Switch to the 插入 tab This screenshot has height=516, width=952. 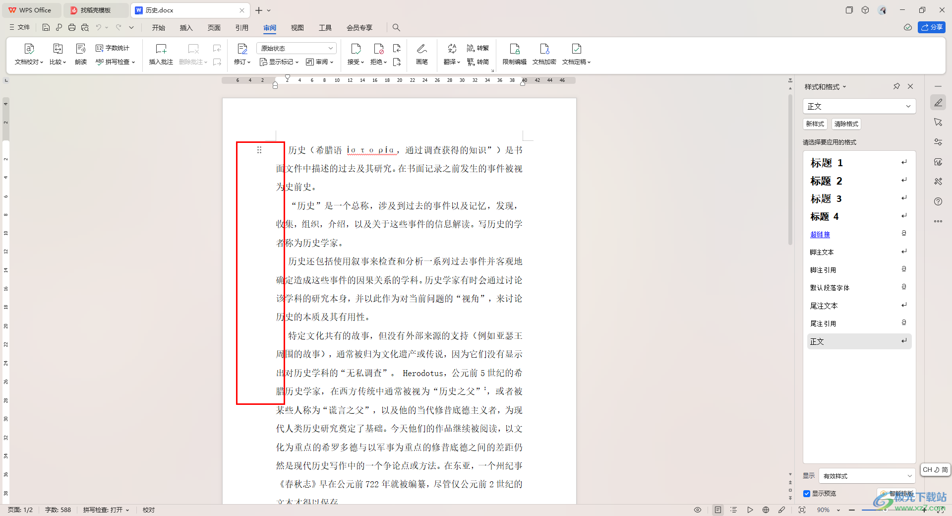(186, 28)
